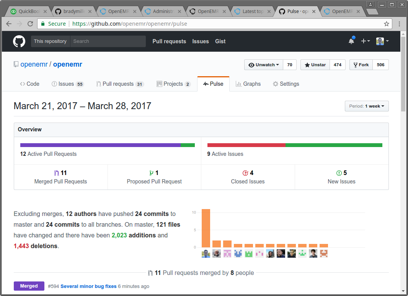Click the Chrome profile icon in title bar

point(370,5)
